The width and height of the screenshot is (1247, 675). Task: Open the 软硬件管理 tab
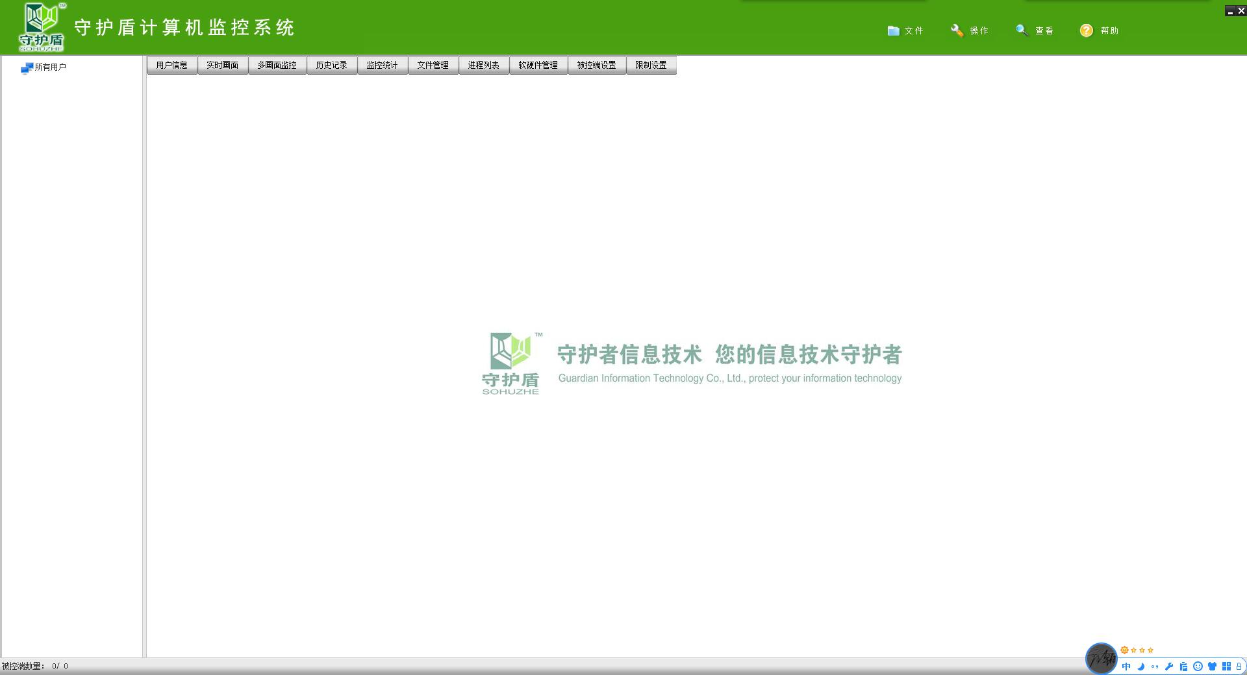(x=538, y=65)
